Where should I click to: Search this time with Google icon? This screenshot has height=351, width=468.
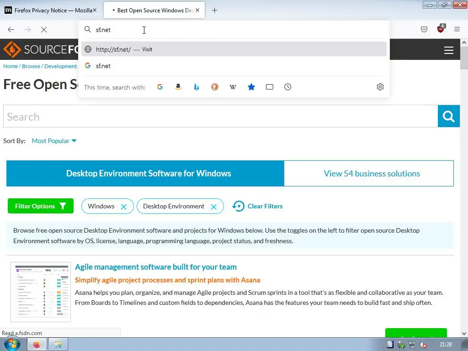pyautogui.click(x=160, y=87)
